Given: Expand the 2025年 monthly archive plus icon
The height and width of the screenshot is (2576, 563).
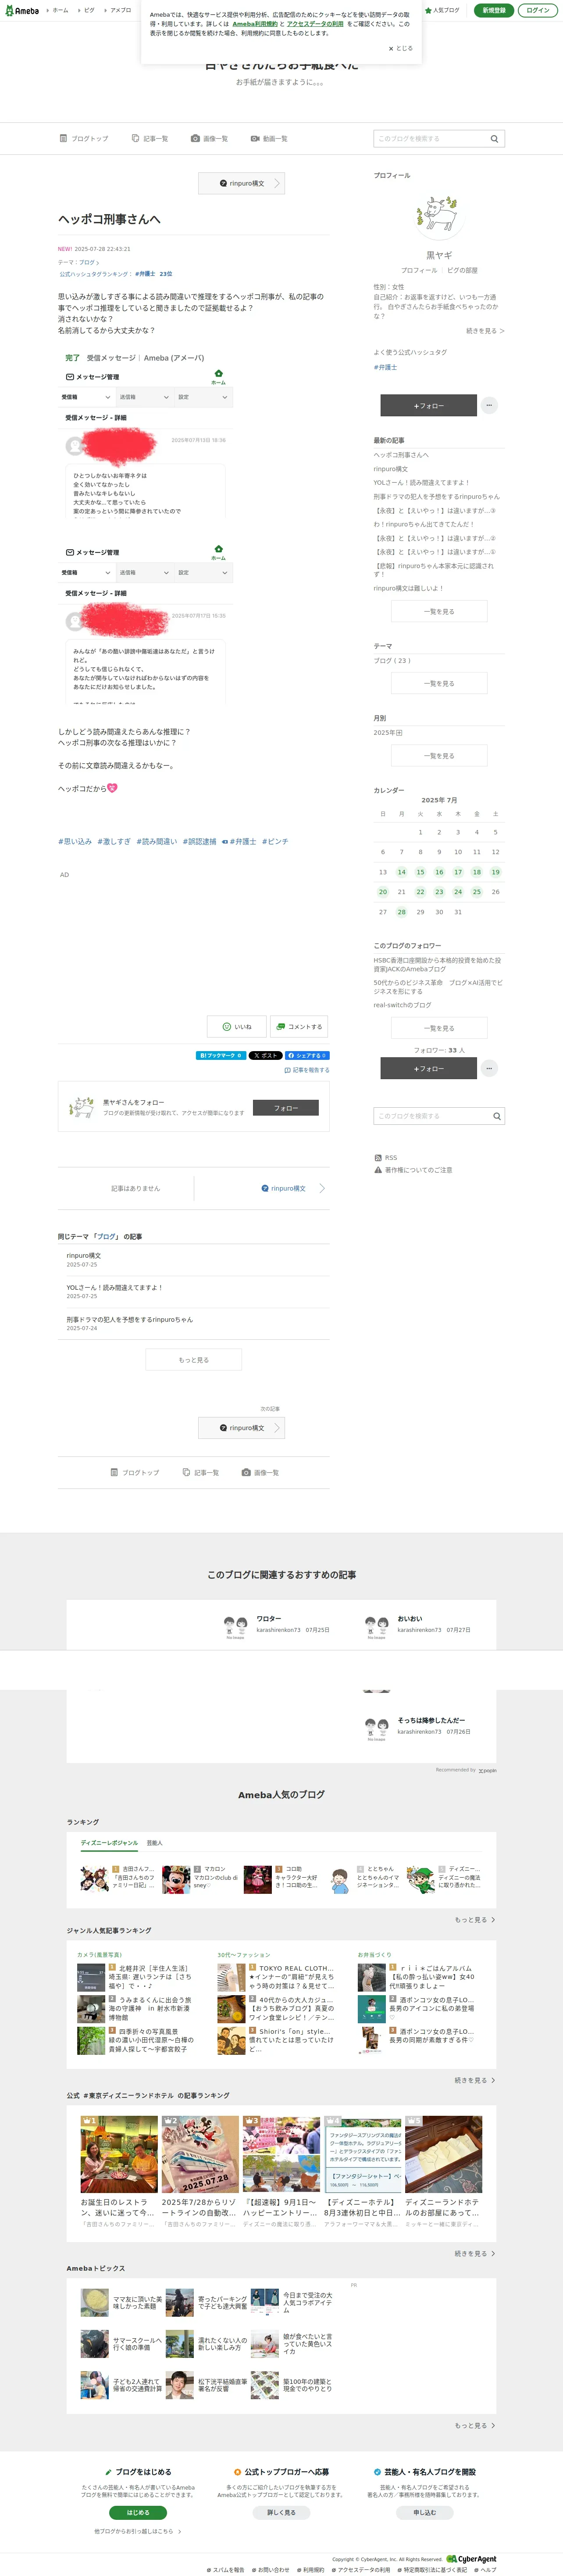Looking at the screenshot, I should point(400,733).
